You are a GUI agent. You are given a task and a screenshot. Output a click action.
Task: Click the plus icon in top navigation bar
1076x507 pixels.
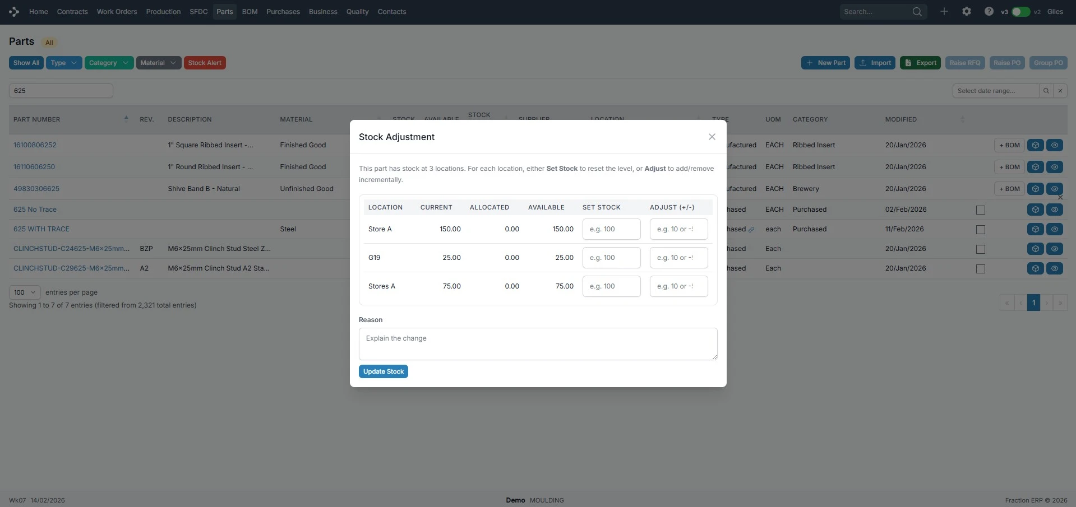pyautogui.click(x=944, y=11)
